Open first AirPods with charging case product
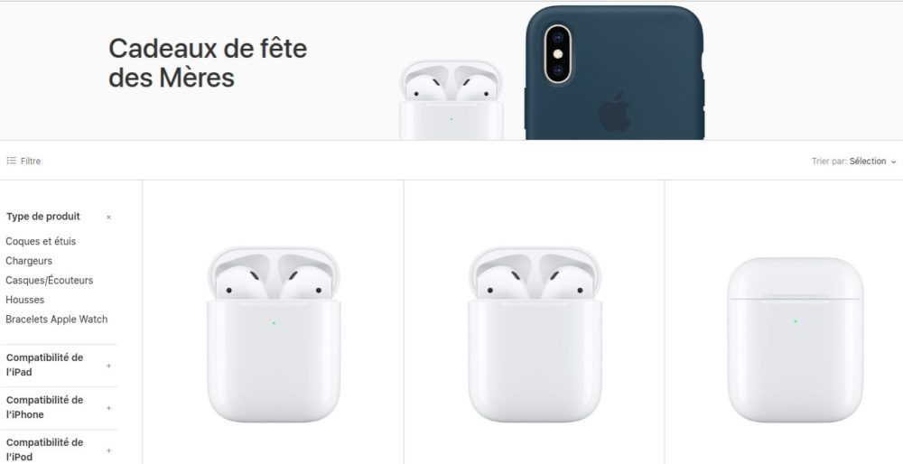The height and width of the screenshot is (464, 903). pyautogui.click(x=274, y=335)
